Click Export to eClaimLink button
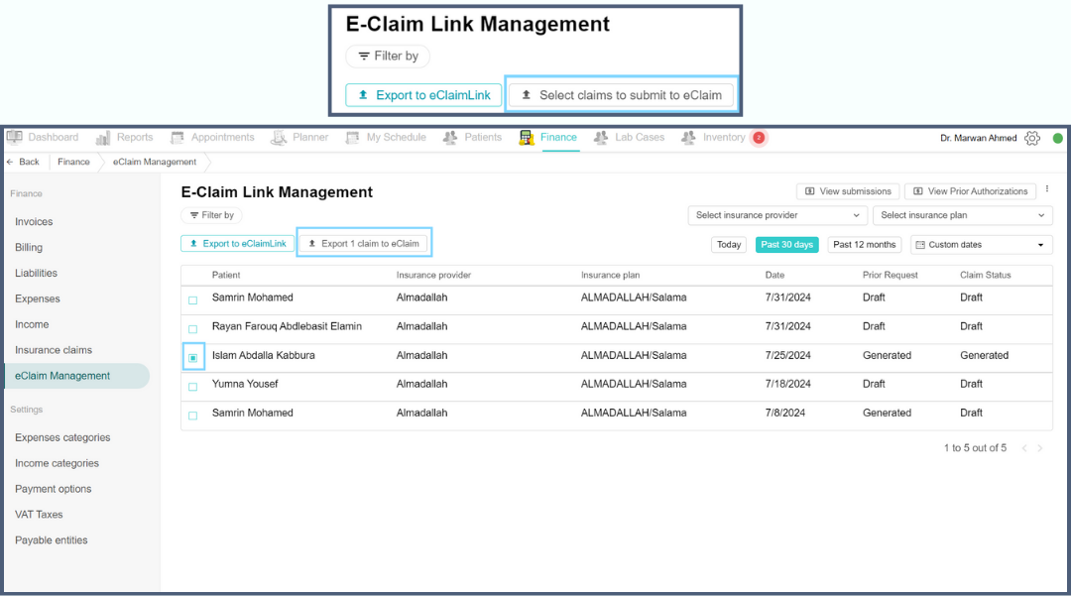The height and width of the screenshot is (596, 1071). [x=238, y=244]
